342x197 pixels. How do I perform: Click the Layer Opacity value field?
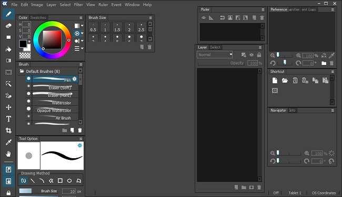253,63
